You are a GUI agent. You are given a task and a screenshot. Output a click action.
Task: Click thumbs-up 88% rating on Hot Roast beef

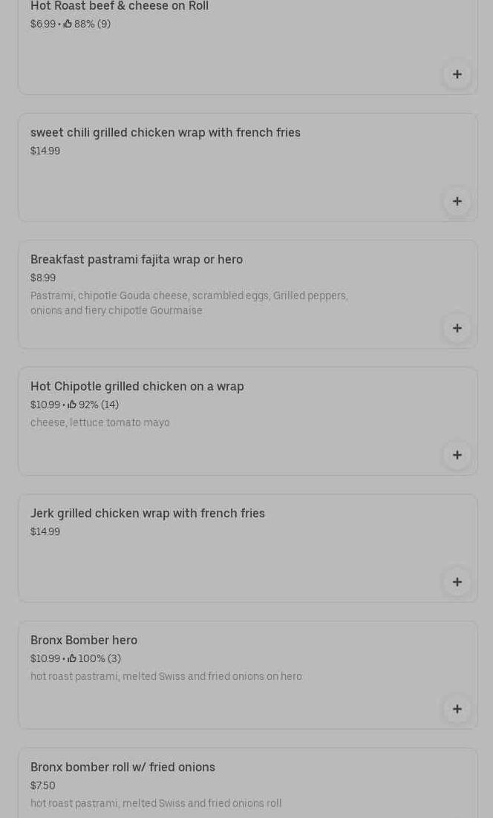coord(68,24)
